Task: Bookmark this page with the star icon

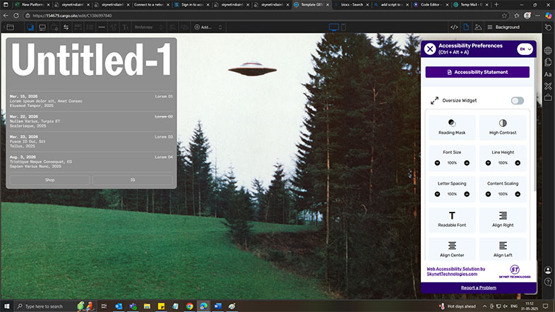Action: coord(504,16)
